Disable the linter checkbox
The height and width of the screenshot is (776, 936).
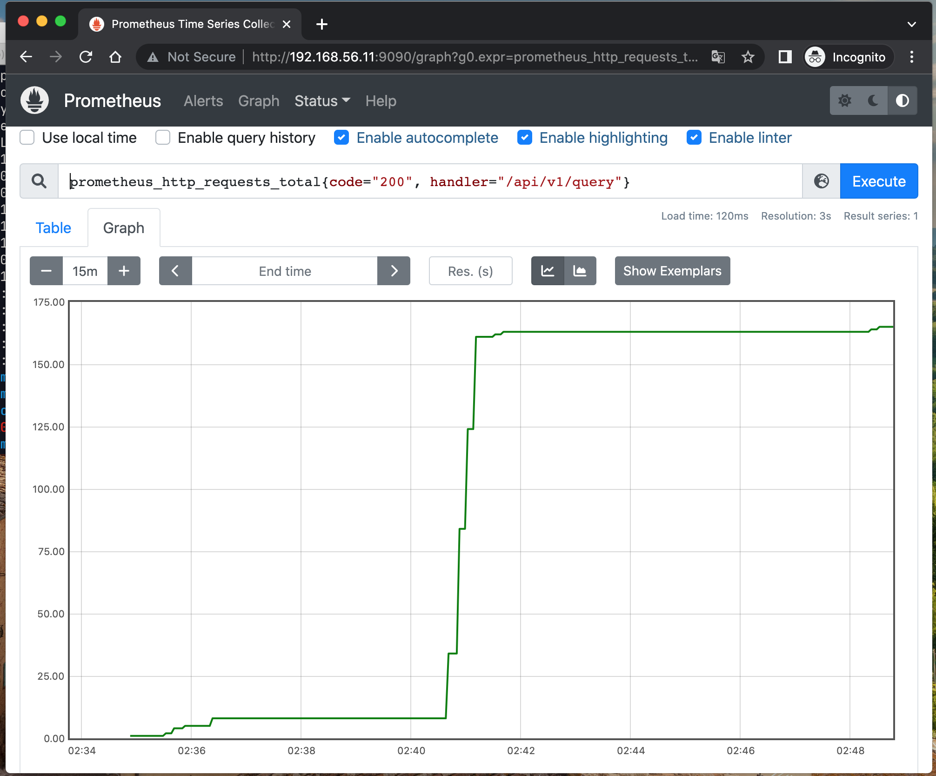coord(694,138)
